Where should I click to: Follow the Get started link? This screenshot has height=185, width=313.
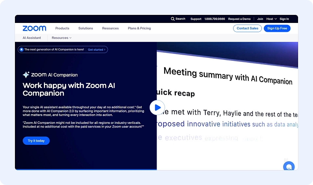tap(96, 49)
